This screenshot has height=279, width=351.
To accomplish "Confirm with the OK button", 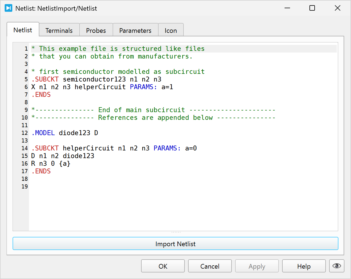I will 163,266.
